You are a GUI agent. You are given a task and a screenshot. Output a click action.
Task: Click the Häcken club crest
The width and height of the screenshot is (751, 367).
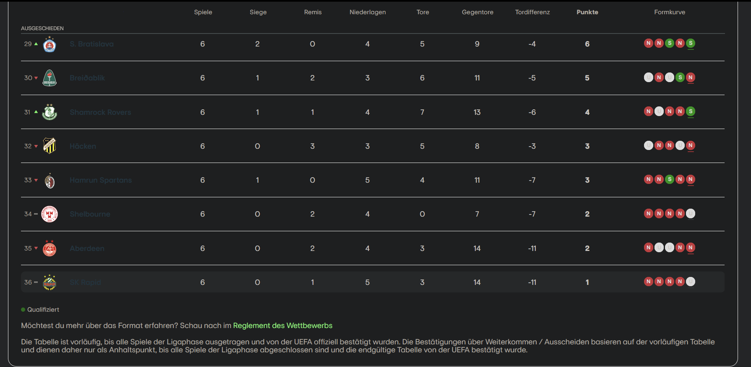pos(50,146)
